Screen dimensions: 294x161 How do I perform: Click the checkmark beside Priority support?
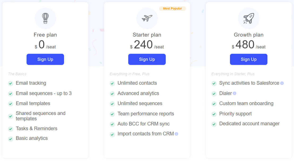pos(214,114)
